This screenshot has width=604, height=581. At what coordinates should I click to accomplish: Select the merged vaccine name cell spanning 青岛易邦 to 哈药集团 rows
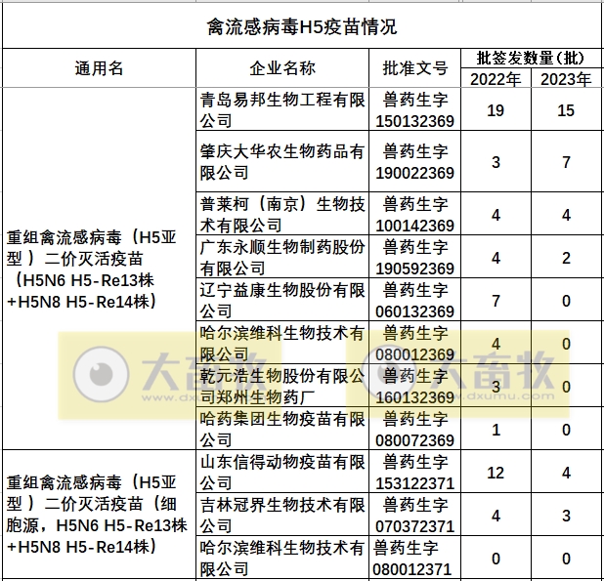(99, 269)
